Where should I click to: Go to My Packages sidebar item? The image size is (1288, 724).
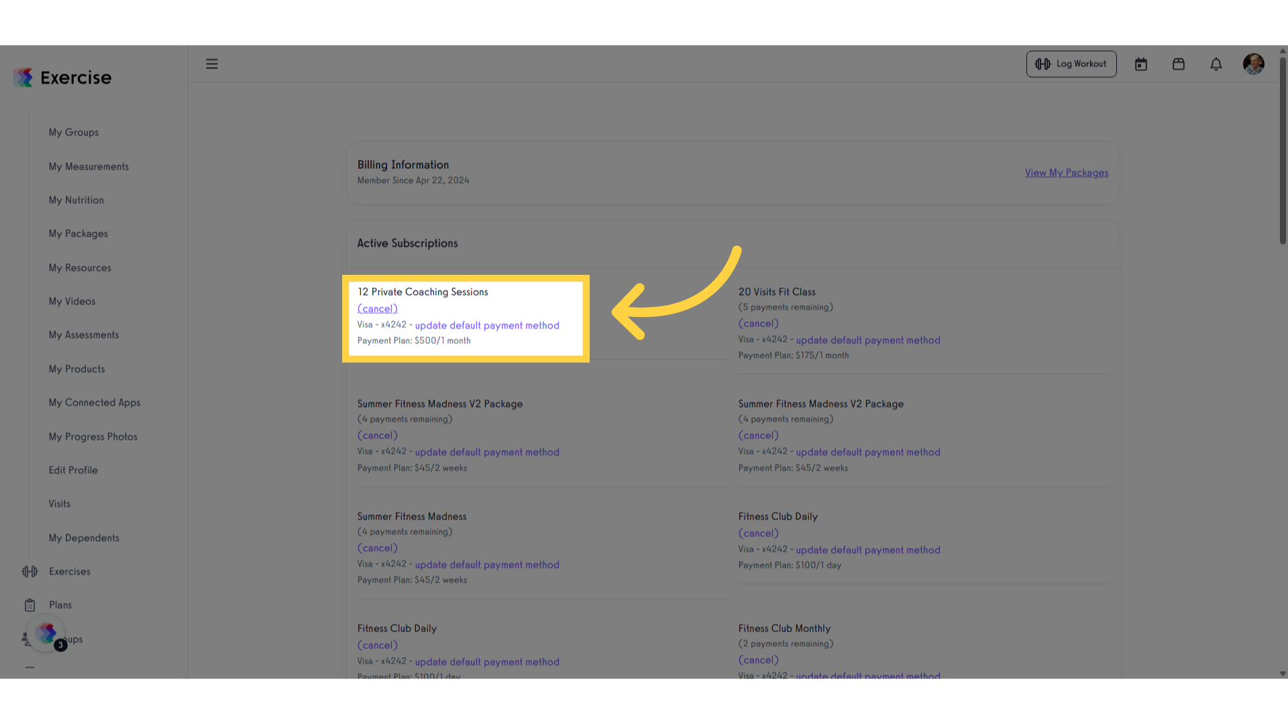[78, 233]
